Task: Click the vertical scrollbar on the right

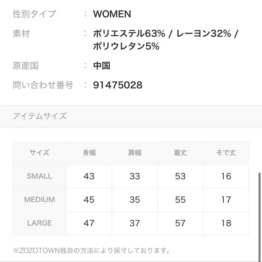Action: coord(260,215)
